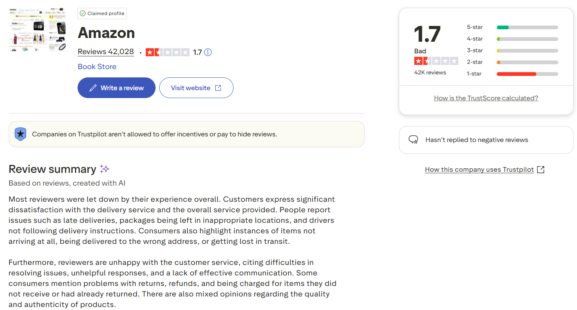577x310 pixels.
Task: Click the TrustScore info icon beside 1.7
Action: click(x=208, y=52)
